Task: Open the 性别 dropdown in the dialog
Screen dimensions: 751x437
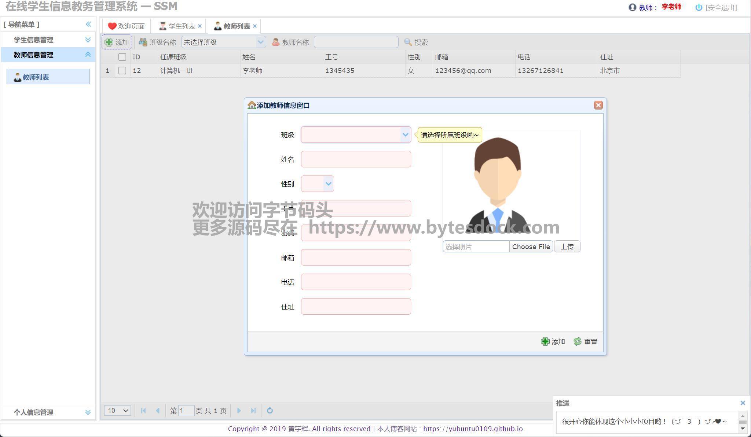Action: pos(328,184)
